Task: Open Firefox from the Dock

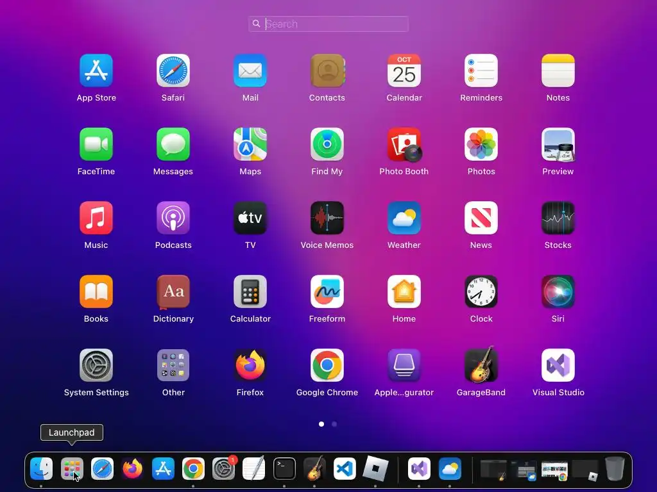Action: [x=132, y=468]
